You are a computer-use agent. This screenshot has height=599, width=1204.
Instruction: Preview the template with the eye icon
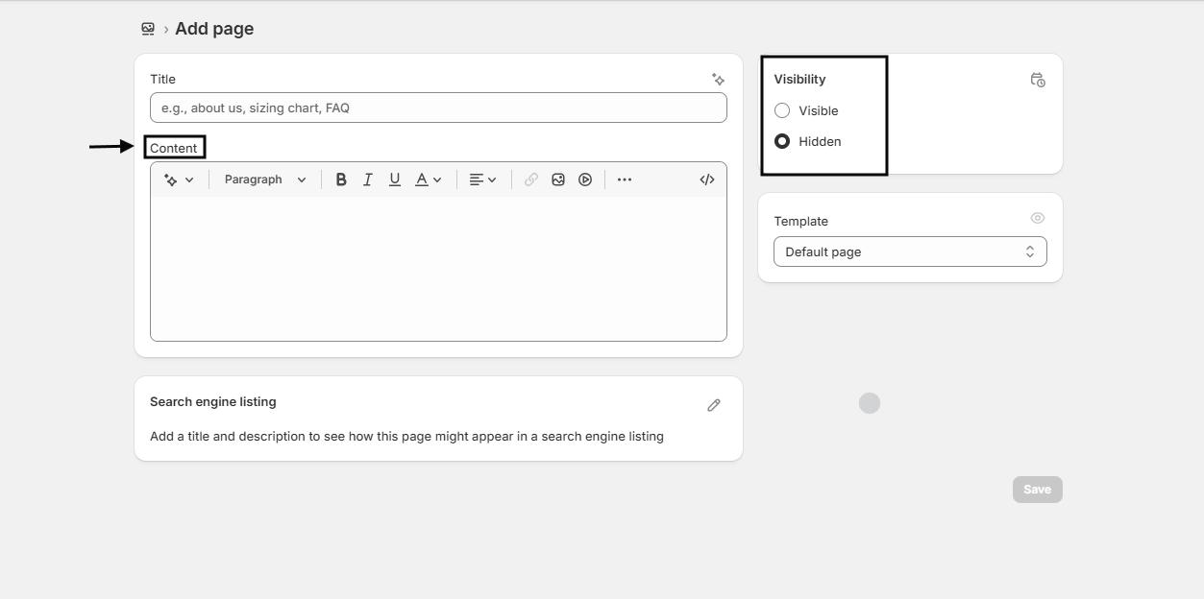tap(1037, 219)
